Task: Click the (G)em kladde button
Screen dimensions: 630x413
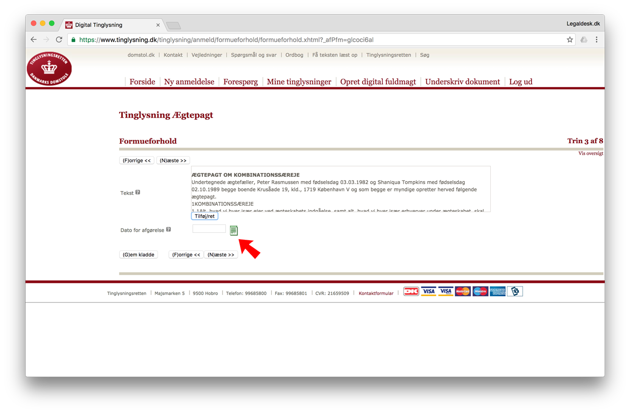Action: pos(139,254)
